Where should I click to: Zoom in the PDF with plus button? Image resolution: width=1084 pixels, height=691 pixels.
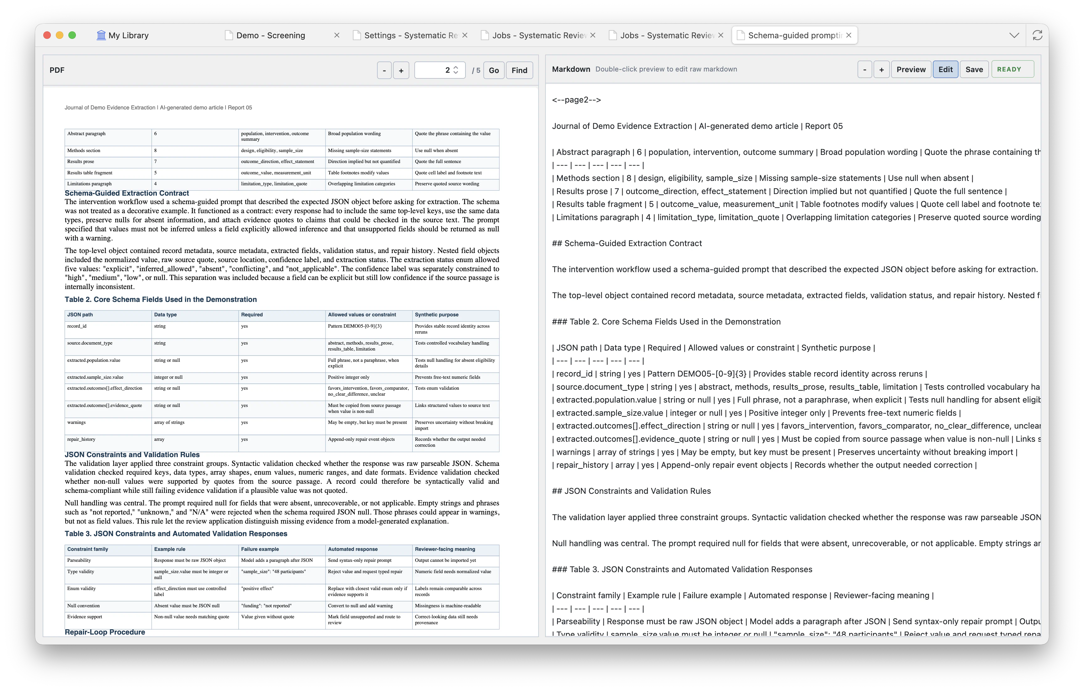pos(401,70)
